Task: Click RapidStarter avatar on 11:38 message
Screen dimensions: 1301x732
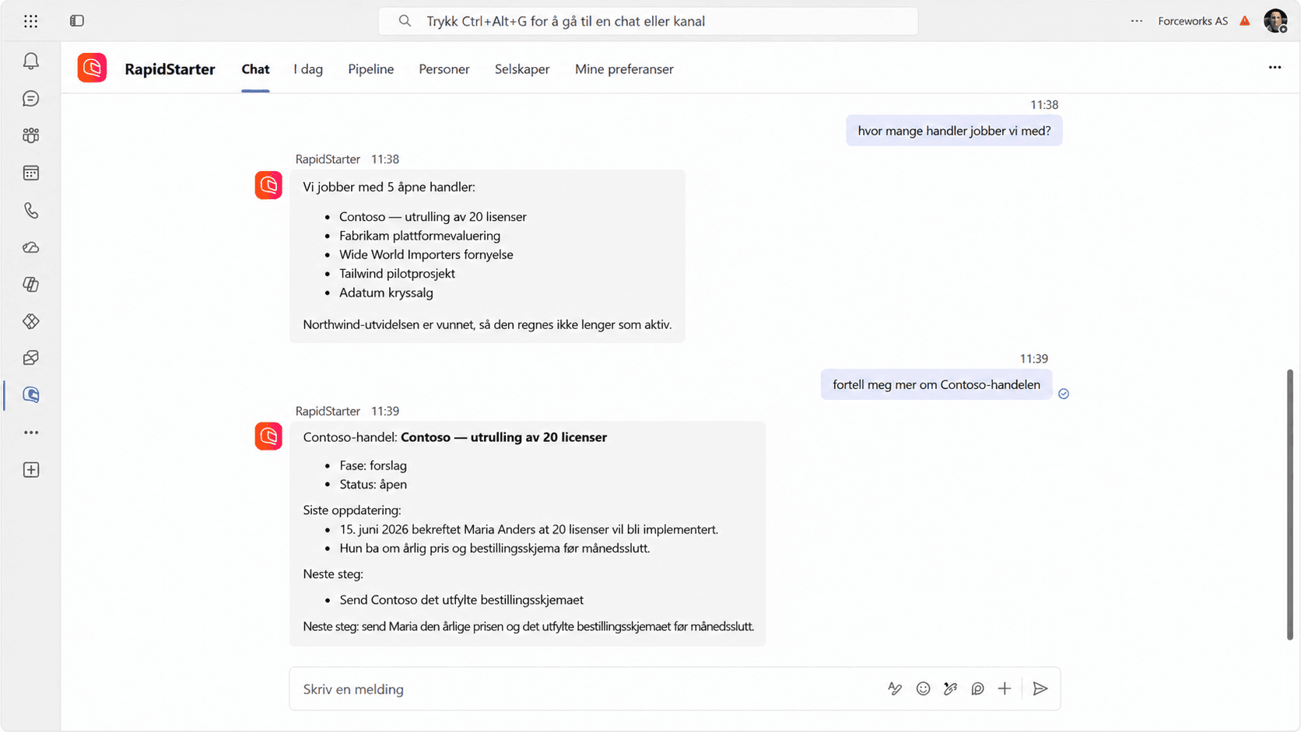Action: click(x=268, y=185)
